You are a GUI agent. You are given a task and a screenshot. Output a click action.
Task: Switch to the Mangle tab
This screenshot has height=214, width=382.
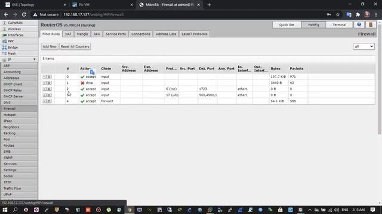(x=82, y=34)
